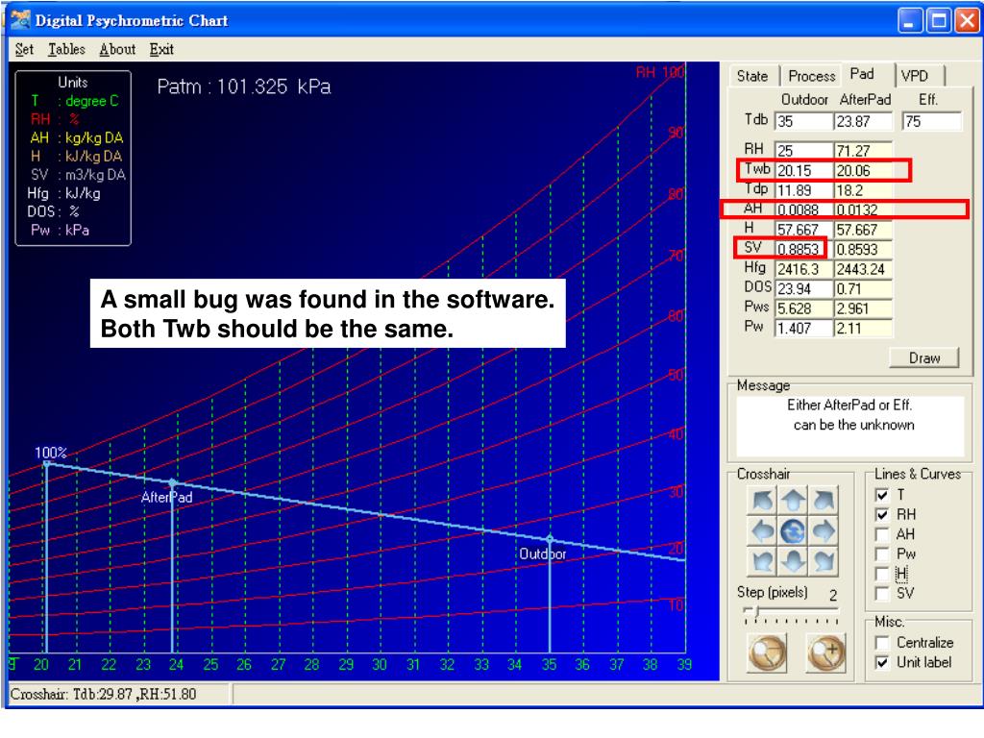Viewport: 984px width, 738px height.
Task: Enable the Centralize checkbox
Action: (x=882, y=643)
